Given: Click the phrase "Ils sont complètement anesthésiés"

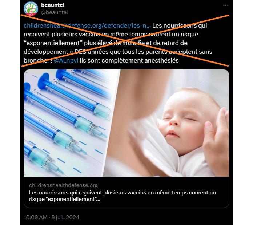Looking at the screenshot, I should (129, 60).
